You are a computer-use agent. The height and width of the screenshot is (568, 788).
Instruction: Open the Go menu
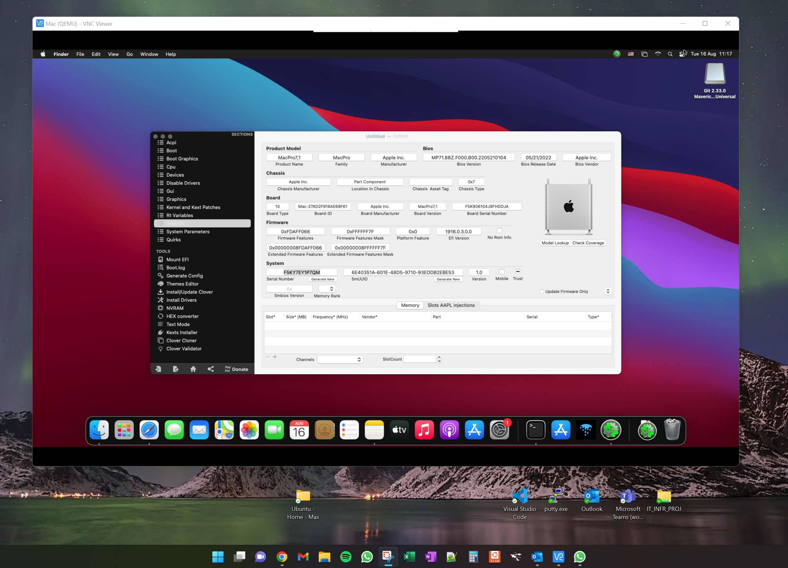pos(129,54)
